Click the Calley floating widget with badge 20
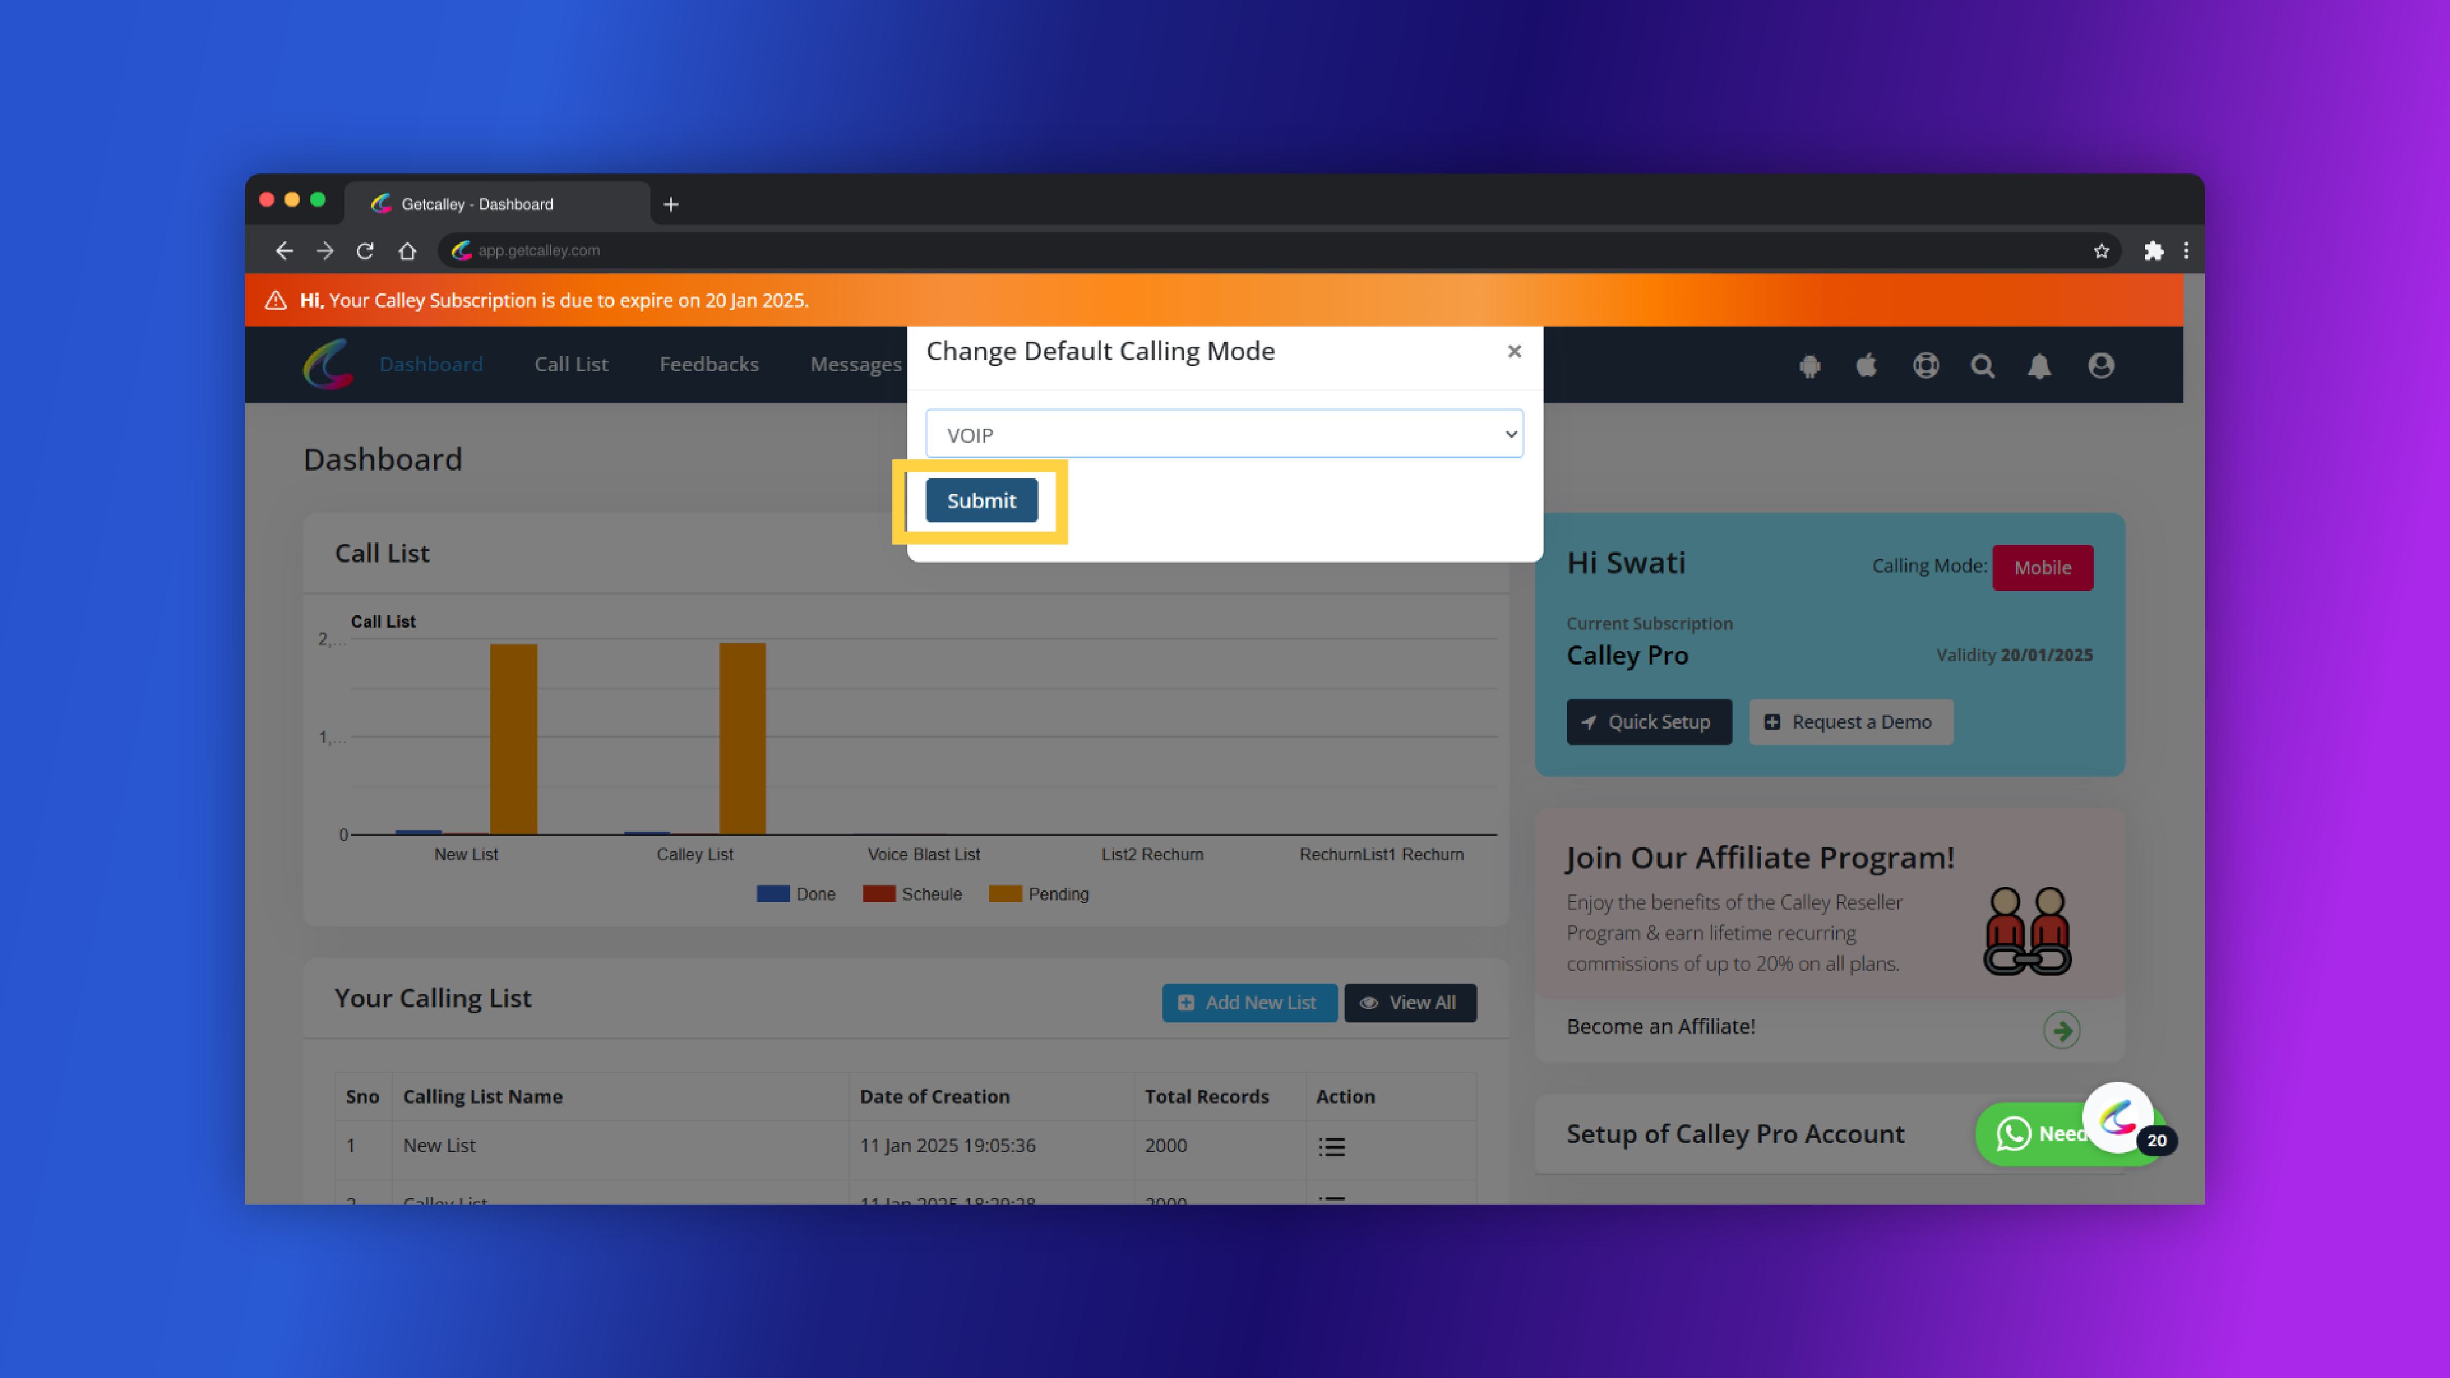The height and width of the screenshot is (1378, 2450). tap(2117, 1119)
